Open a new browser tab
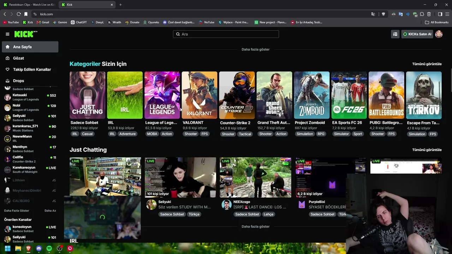This screenshot has width=452, height=254. [120, 5]
